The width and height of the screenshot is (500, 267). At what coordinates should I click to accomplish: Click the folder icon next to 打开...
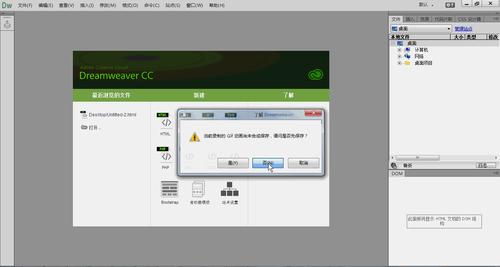[84, 127]
